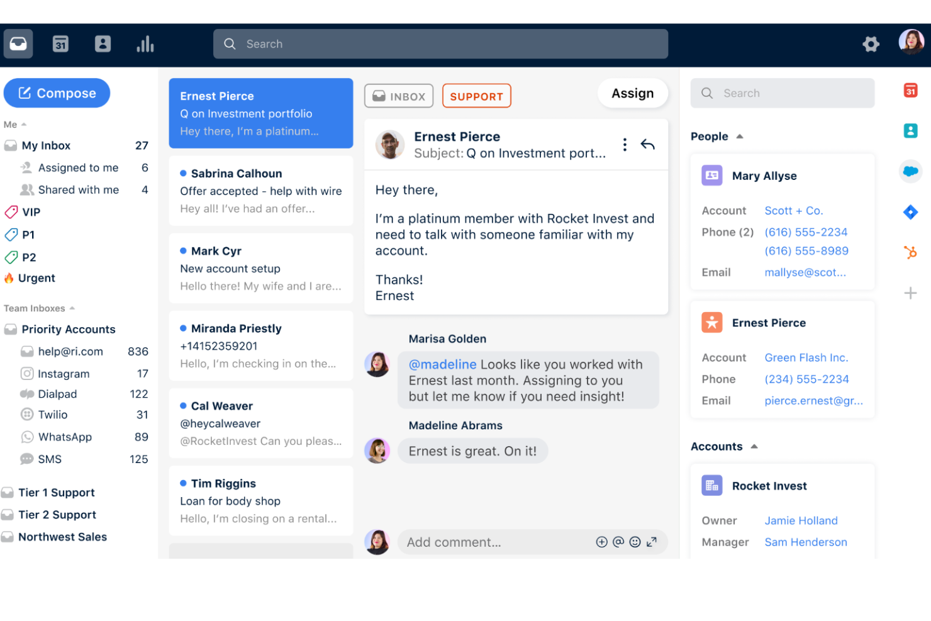The width and height of the screenshot is (931, 621).
Task: Click the Jamie Holland owner link
Action: click(801, 520)
